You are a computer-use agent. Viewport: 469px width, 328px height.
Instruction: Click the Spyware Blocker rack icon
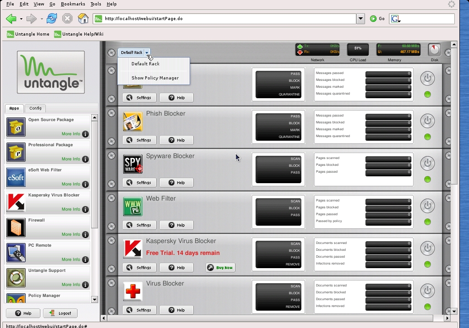(x=133, y=164)
